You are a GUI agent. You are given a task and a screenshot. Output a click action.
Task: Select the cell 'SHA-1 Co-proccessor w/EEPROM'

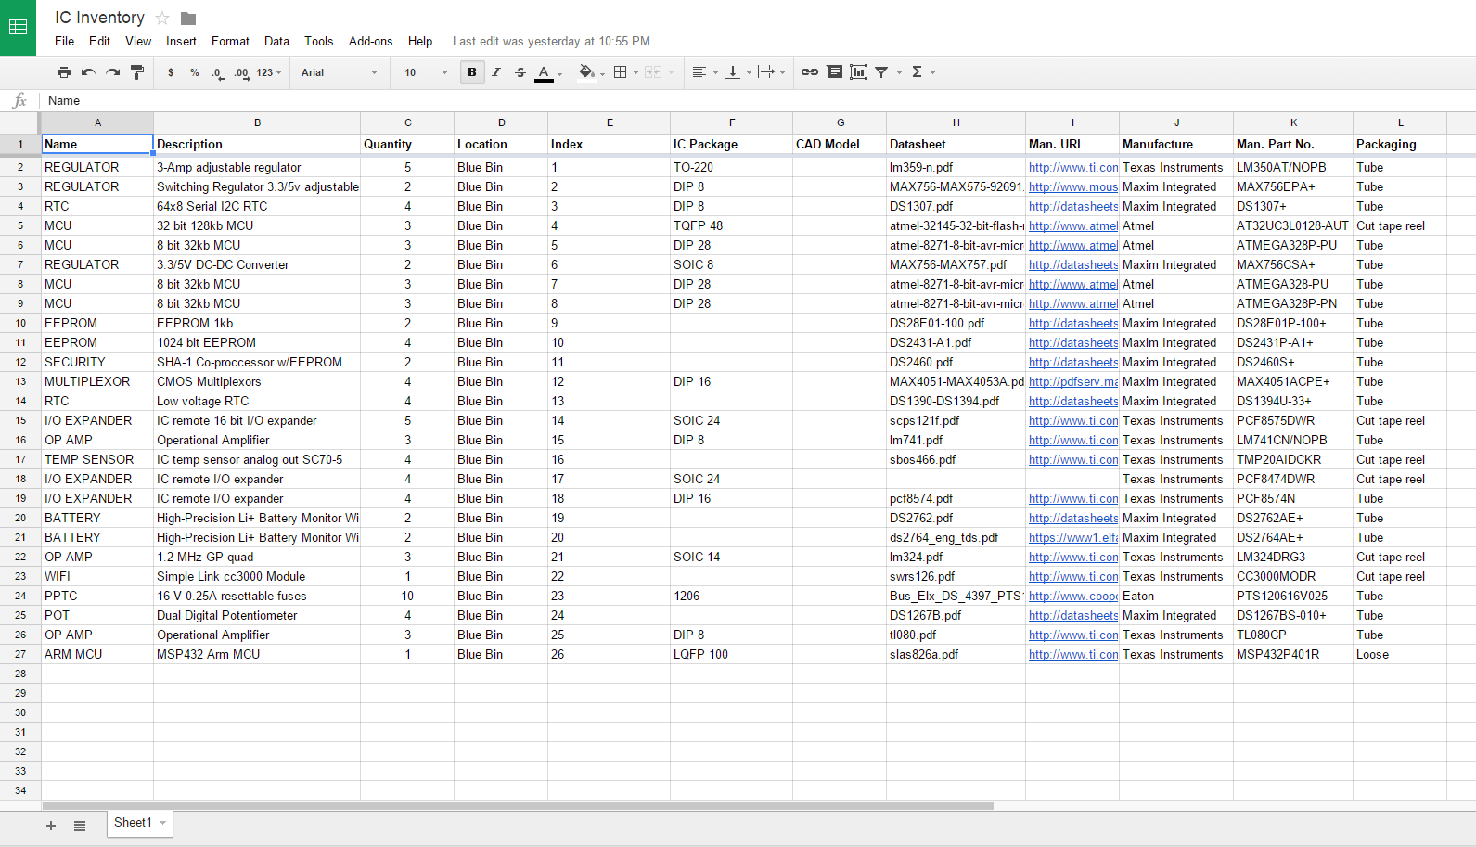pyautogui.click(x=257, y=362)
